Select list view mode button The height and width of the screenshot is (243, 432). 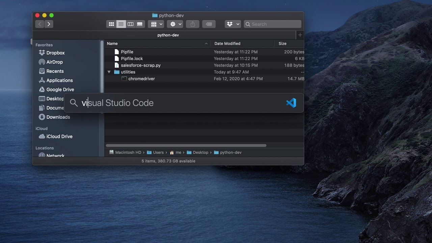click(x=121, y=24)
